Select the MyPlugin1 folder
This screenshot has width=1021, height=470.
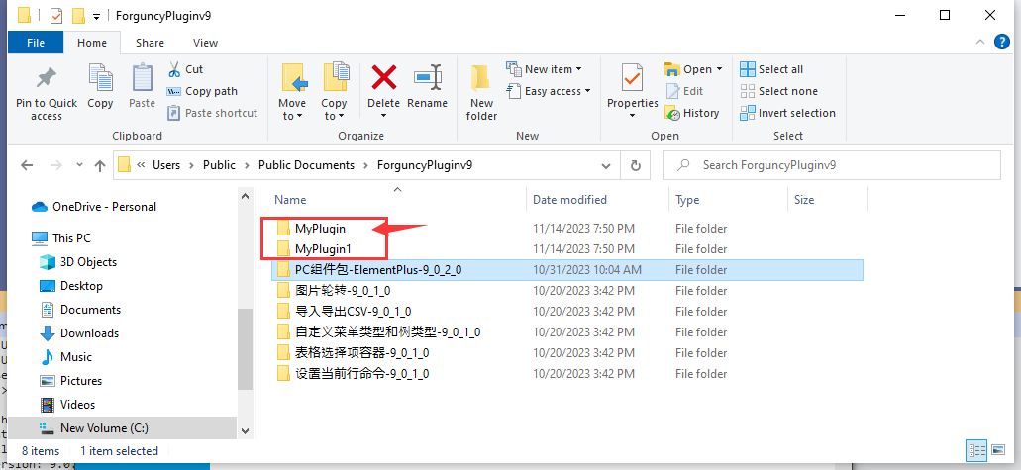315,248
